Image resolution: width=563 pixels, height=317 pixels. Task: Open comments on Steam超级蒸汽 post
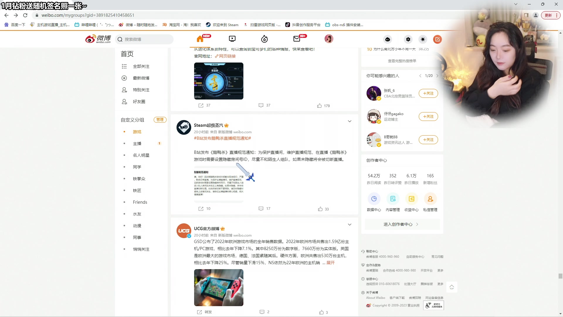(x=264, y=209)
